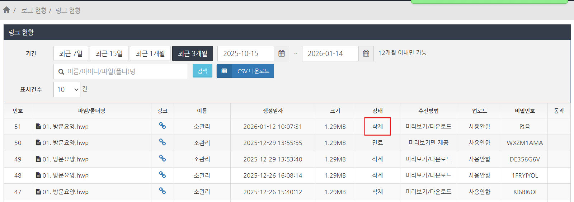The height and width of the screenshot is (202, 574).
Task: Select the 최근 1개월 period option
Action: (x=150, y=53)
